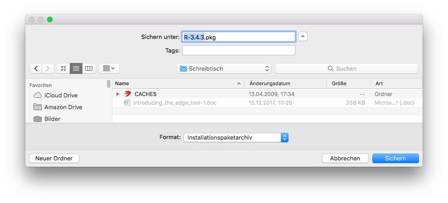Open the item grouping dropdown
Screen dimensions: 448x203
point(109,68)
